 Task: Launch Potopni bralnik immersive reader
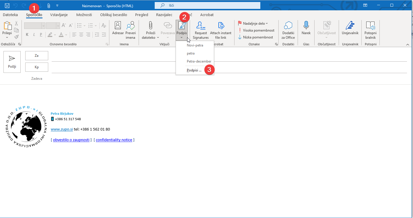[x=370, y=26]
